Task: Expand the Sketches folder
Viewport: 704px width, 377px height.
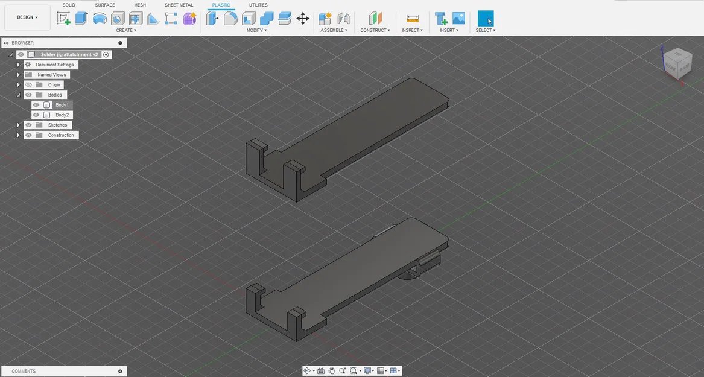Action: pyautogui.click(x=19, y=125)
